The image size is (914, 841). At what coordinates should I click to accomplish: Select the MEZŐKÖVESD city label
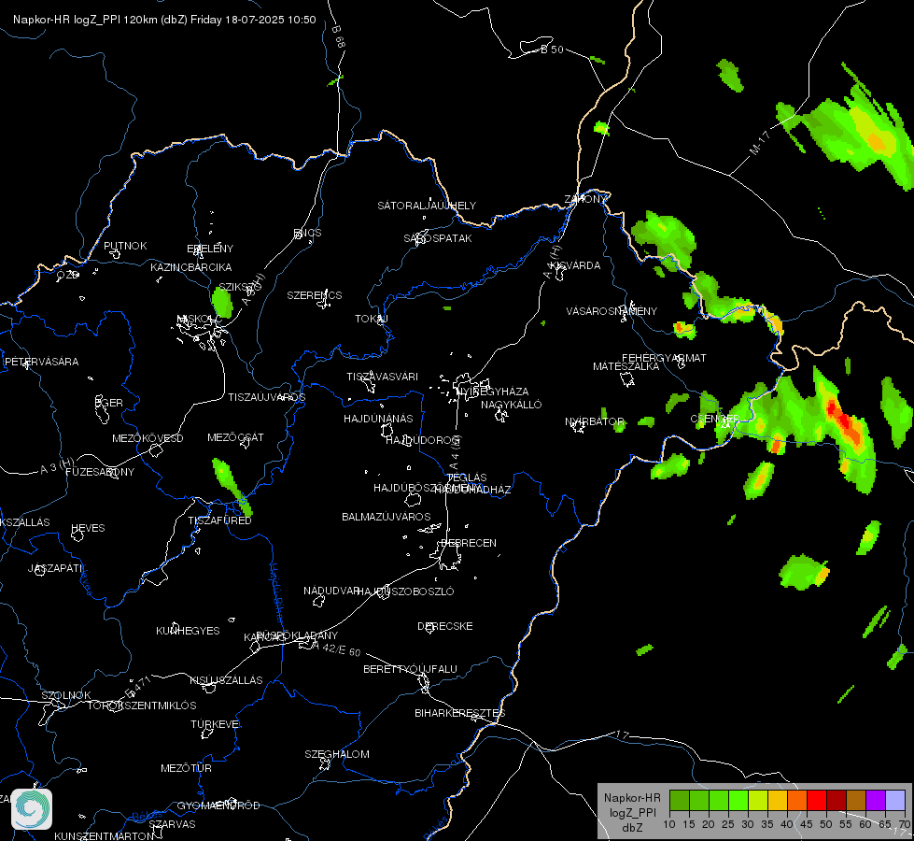148,438
